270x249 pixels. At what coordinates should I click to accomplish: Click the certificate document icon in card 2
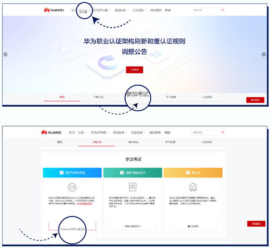pos(133,187)
